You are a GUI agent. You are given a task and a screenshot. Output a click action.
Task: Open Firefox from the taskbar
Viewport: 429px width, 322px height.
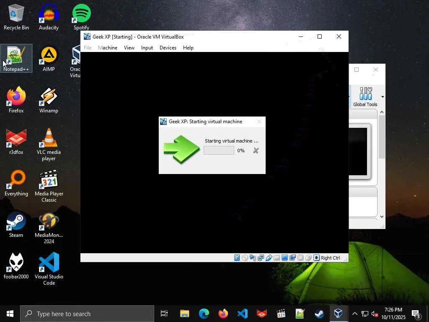click(223, 314)
